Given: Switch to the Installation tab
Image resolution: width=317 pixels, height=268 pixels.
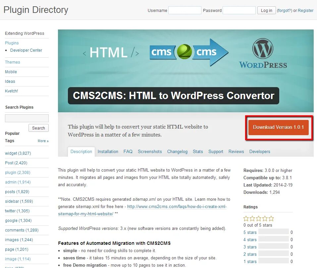Looking at the screenshot, I should (x=108, y=152).
